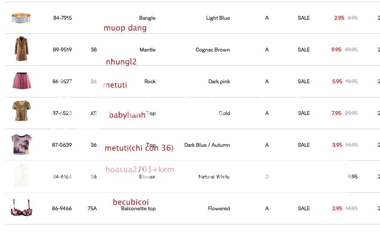
Task: Click the red sale price 9.95
Action: coord(336,50)
